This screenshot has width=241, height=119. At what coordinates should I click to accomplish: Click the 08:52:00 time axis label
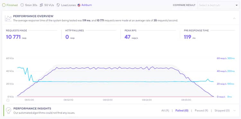[x=68, y=100]
